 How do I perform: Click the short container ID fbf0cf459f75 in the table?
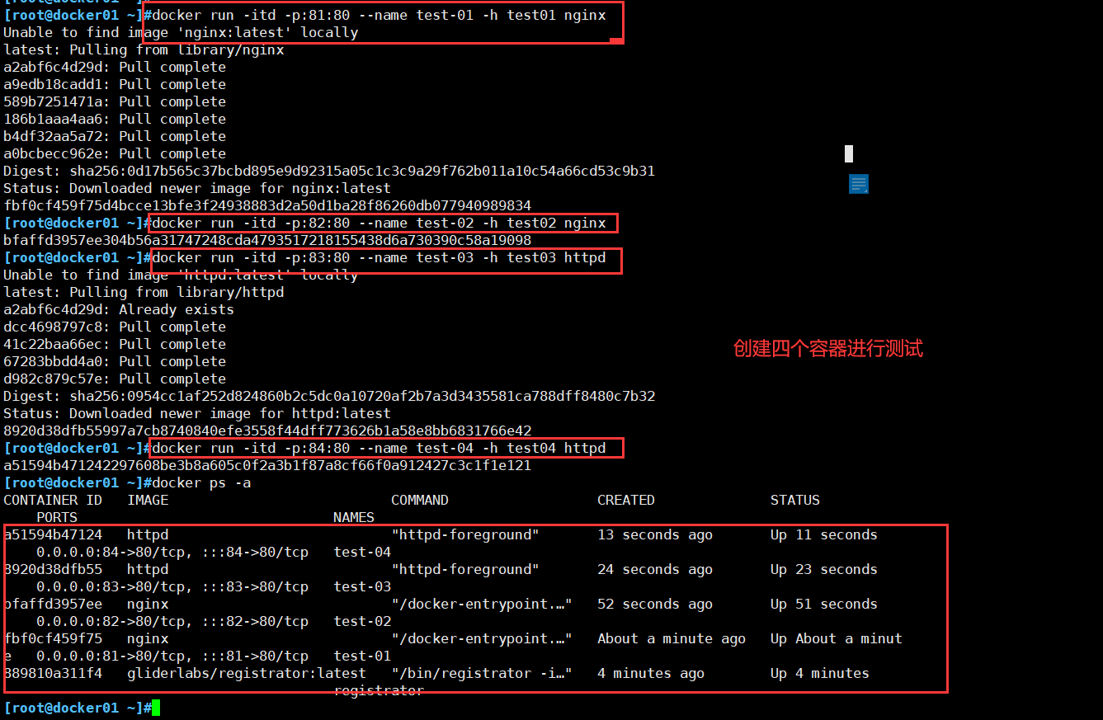click(53, 638)
